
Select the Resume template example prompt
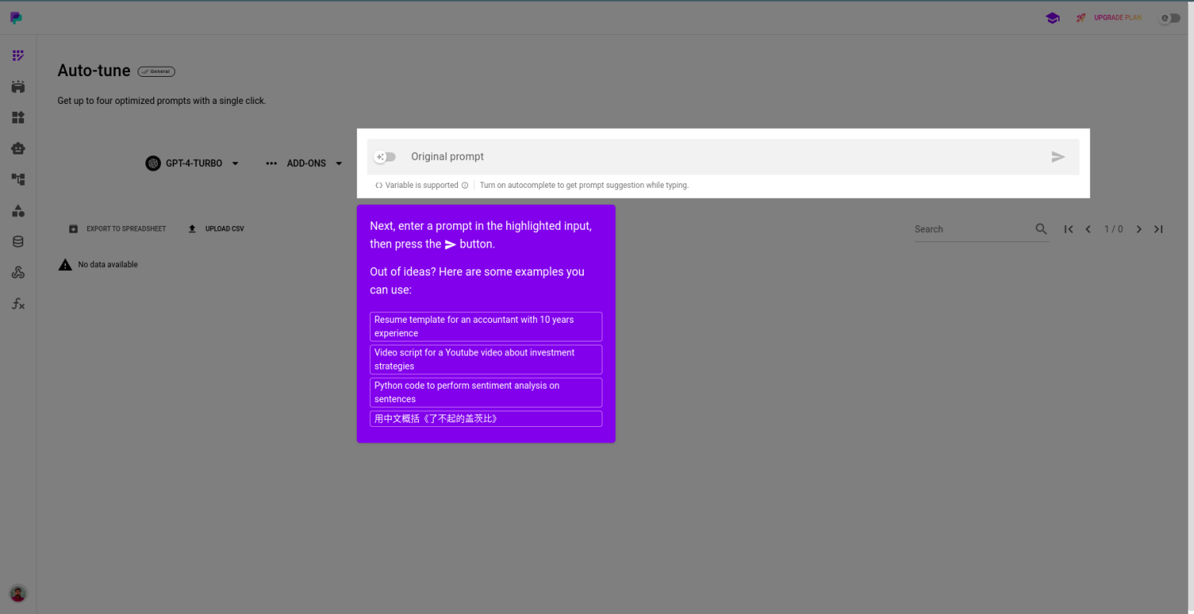click(x=485, y=326)
